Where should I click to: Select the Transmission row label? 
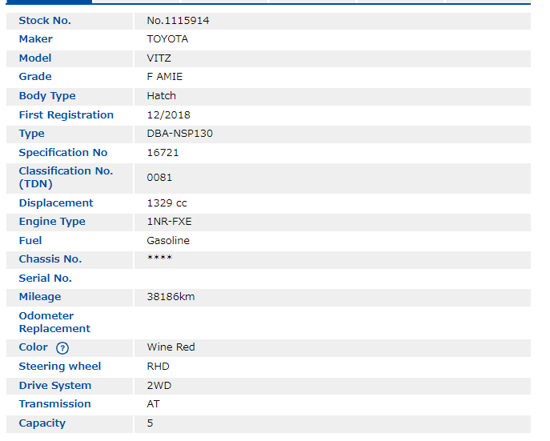tap(54, 404)
